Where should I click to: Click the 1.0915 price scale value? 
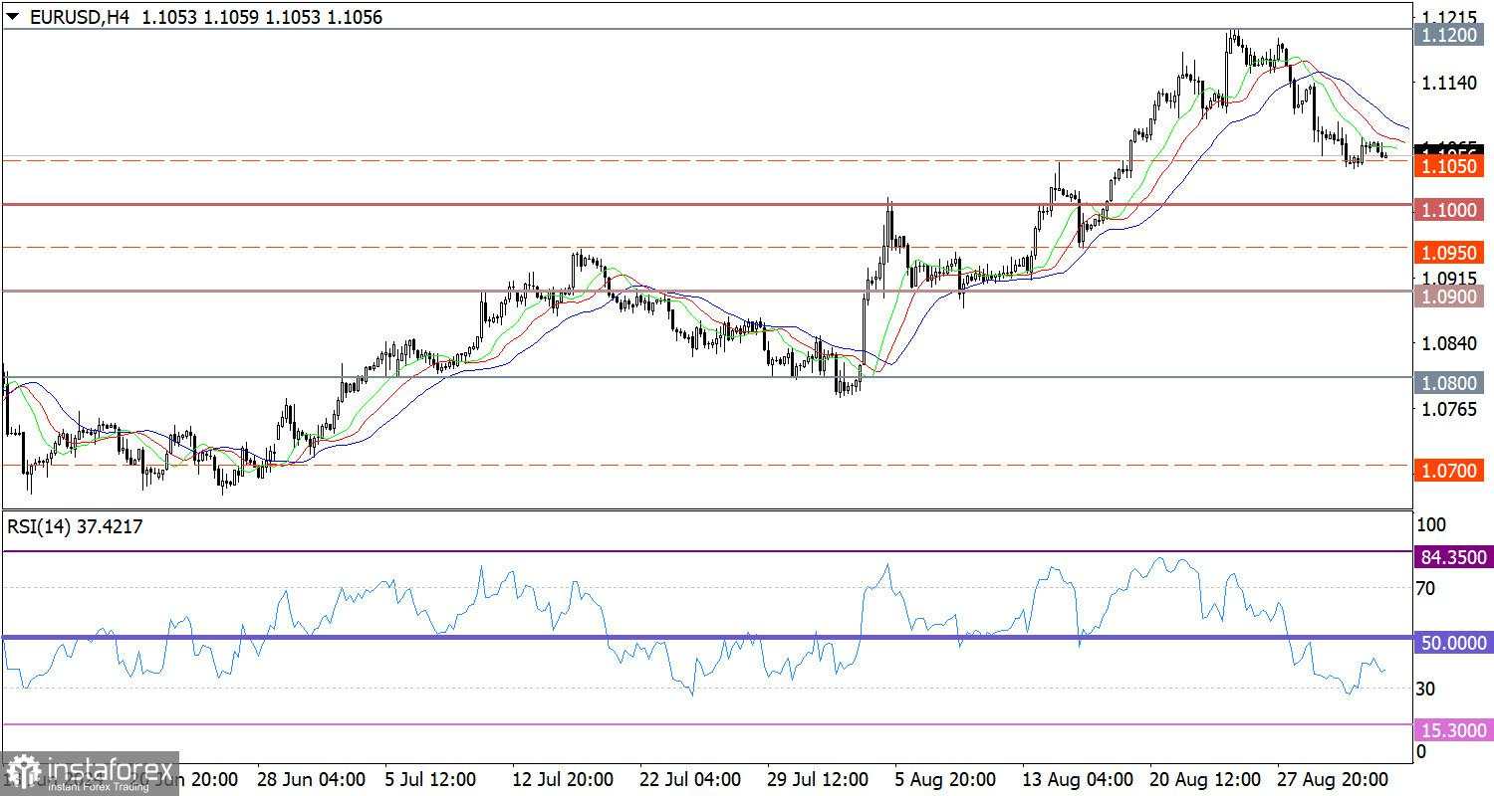coord(1449,278)
